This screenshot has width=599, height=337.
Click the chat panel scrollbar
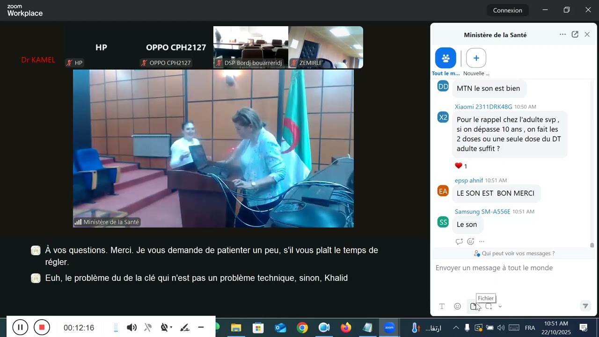pos(592,245)
